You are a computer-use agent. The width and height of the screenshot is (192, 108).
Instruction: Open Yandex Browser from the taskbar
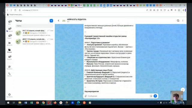61,103
